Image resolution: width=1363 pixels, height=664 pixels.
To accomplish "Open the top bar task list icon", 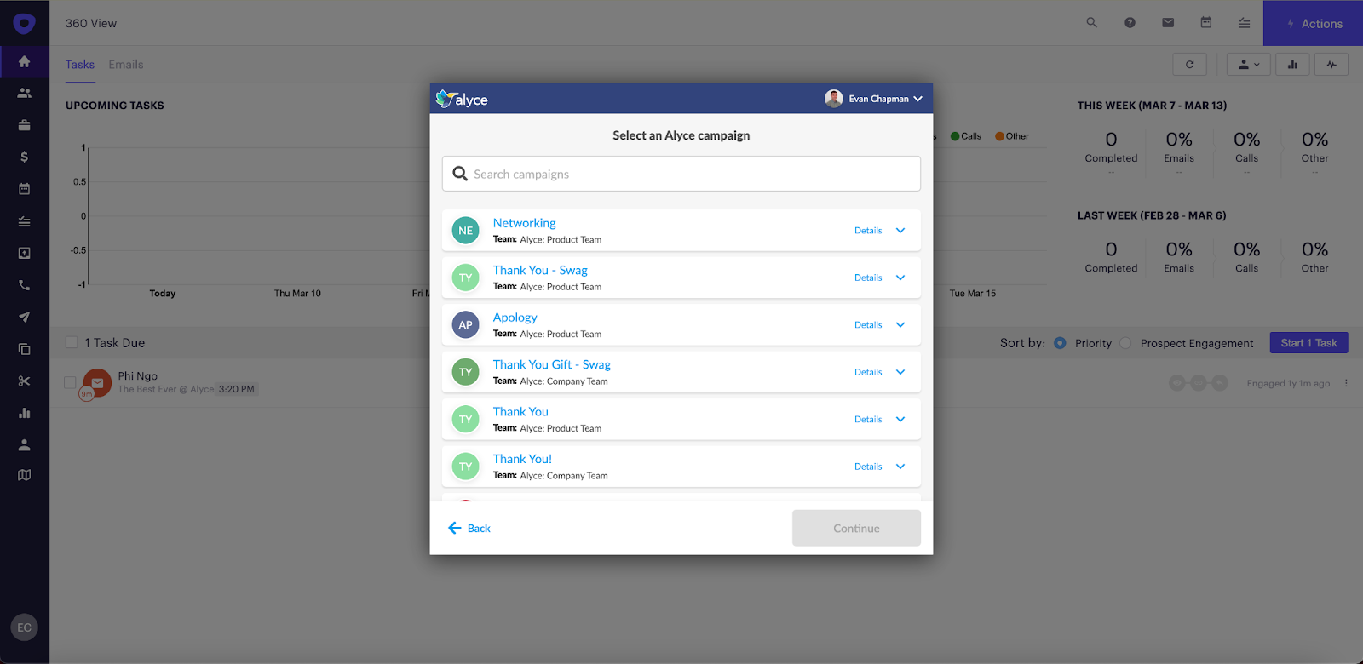I will point(1244,23).
